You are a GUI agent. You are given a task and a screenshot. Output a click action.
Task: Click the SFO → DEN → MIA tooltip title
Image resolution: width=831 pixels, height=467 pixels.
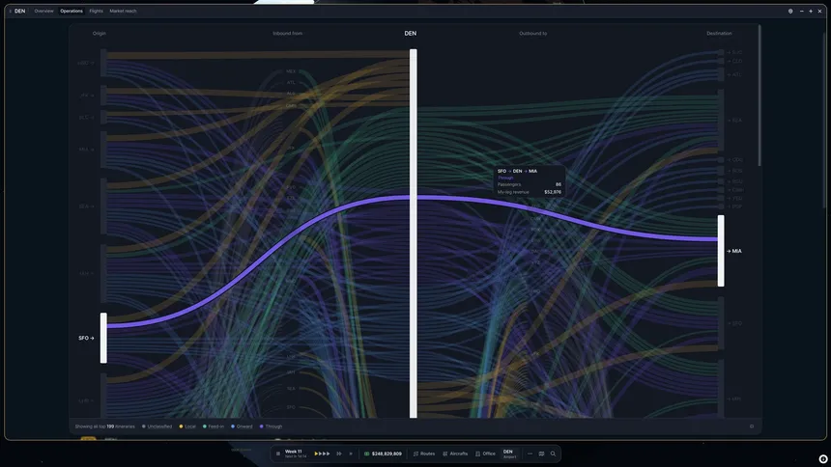[x=517, y=171]
